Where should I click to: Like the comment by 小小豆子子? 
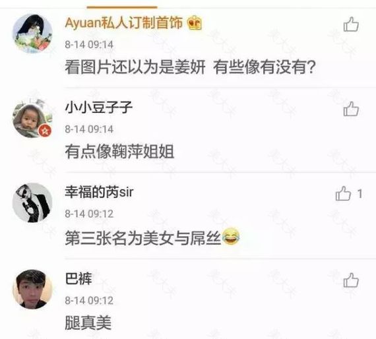(x=351, y=109)
